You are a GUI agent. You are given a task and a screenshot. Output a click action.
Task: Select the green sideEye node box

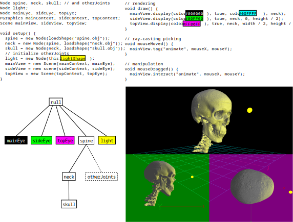click(x=41, y=140)
